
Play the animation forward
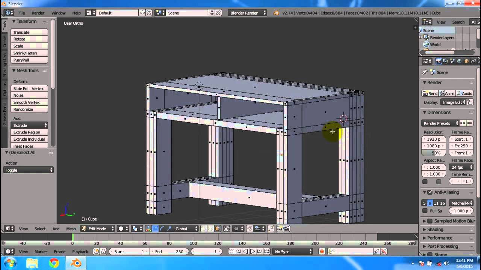[x=253, y=252]
